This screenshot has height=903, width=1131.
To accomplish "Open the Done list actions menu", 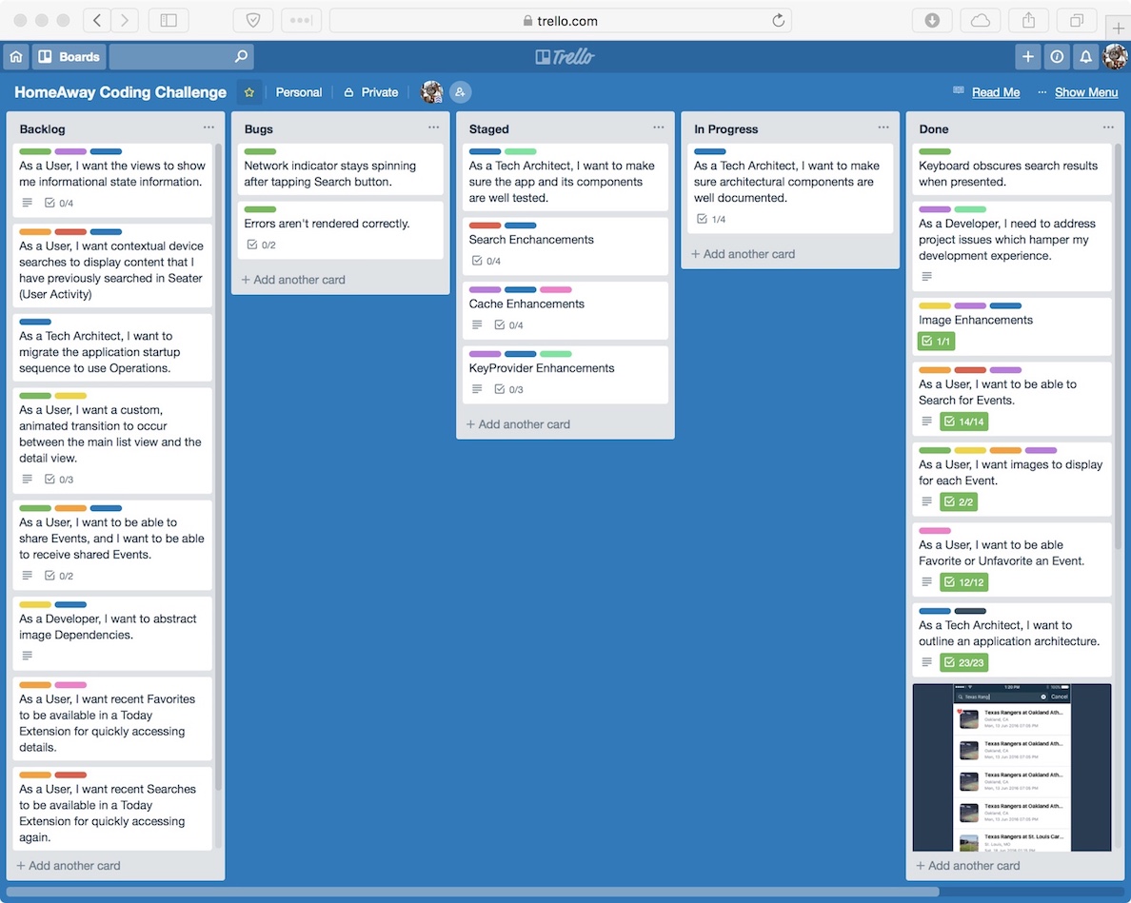I will [1109, 128].
